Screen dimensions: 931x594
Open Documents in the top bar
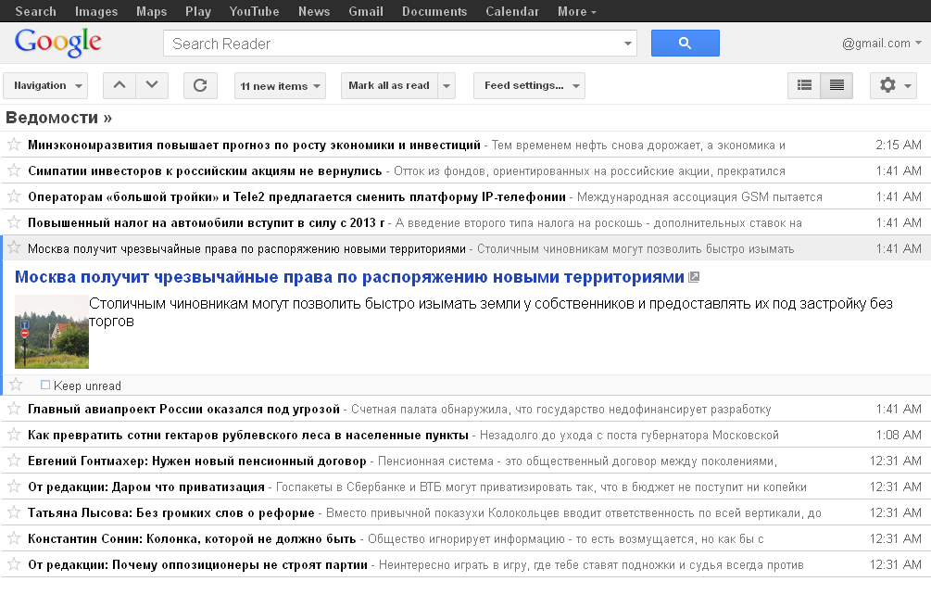coord(434,11)
